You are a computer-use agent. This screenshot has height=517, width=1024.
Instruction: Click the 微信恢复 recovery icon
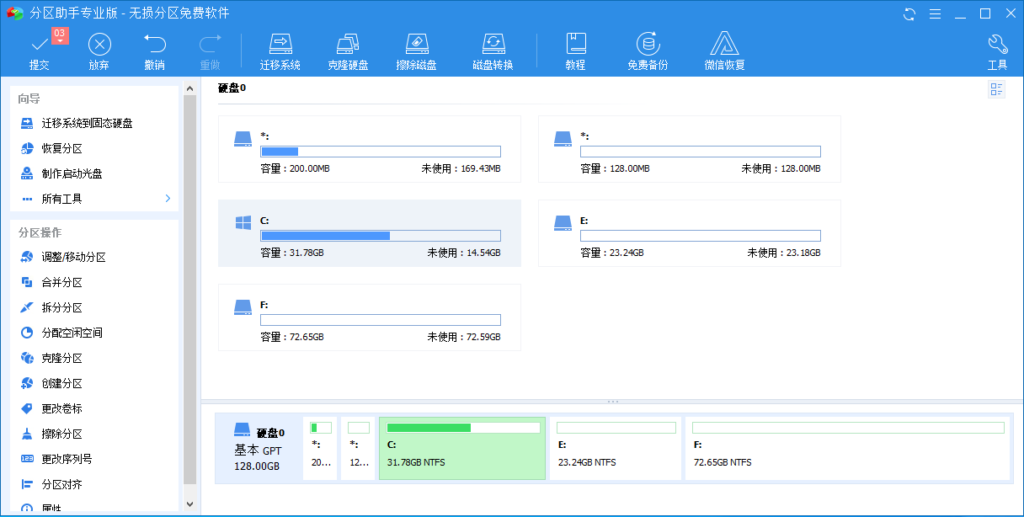[x=723, y=49]
